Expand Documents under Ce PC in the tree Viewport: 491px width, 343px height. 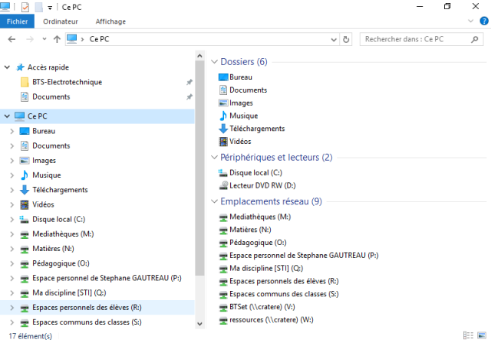click(12, 145)
